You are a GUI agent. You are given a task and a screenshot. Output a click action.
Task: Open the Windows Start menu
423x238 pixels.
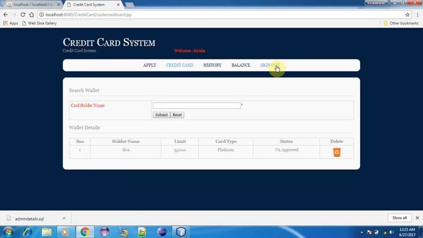(x=8, y=232)
